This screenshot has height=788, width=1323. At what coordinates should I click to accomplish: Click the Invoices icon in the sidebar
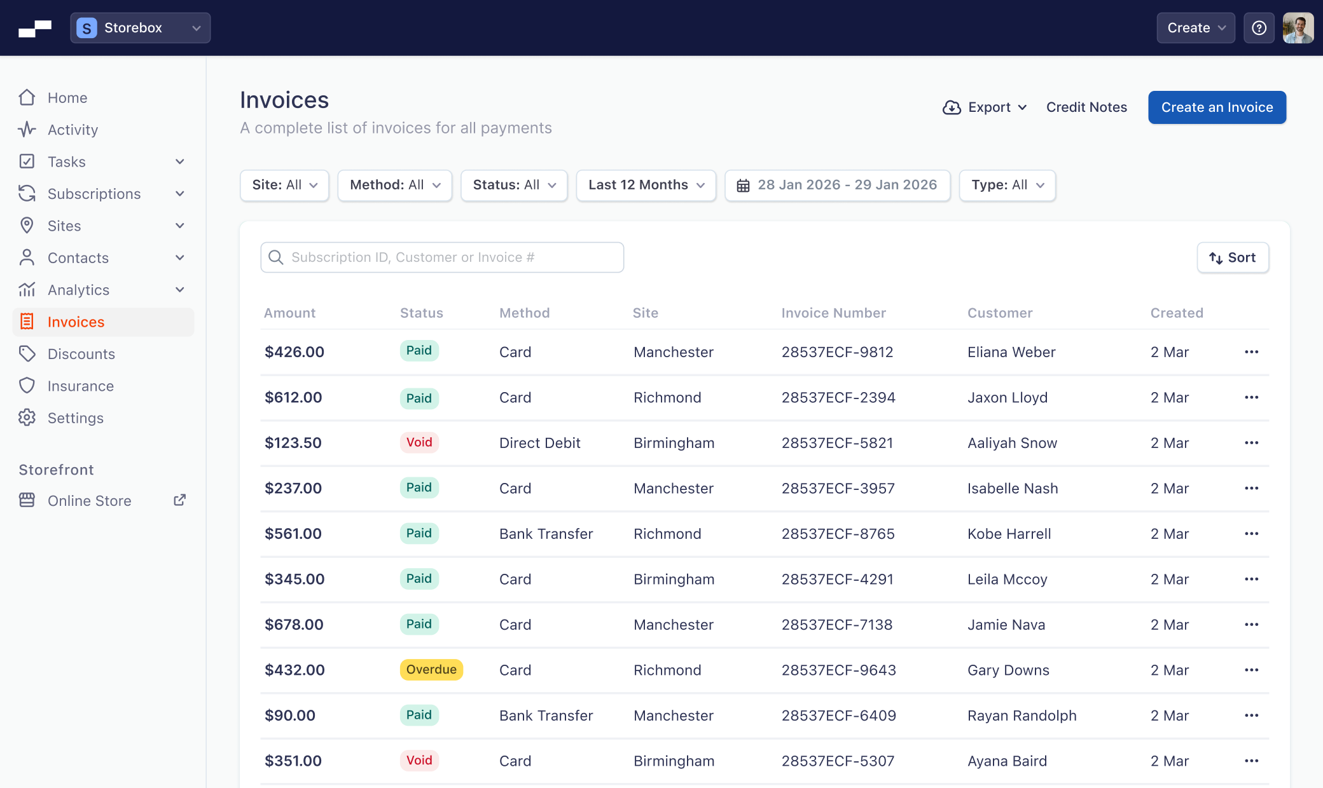tap(27, 322)
